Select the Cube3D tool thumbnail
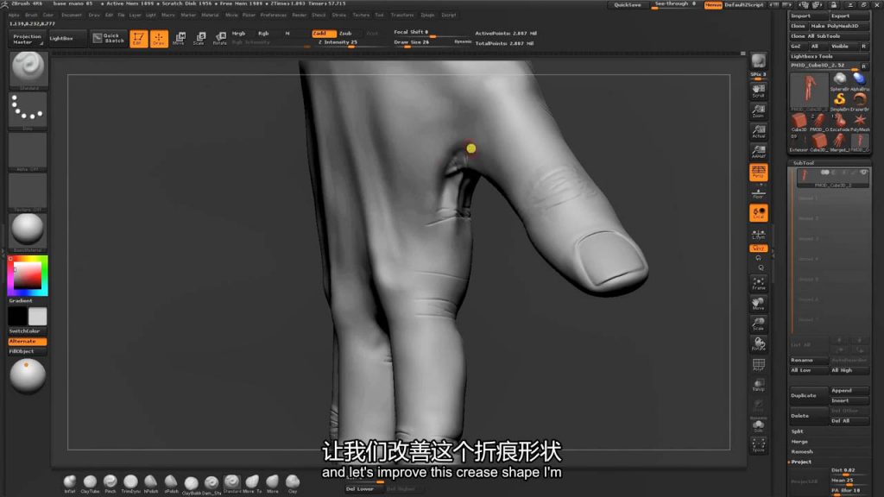 (x=799, y=121)
